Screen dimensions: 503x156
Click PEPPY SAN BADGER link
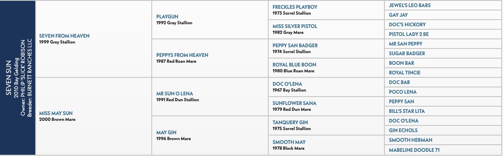coord(295,46)
